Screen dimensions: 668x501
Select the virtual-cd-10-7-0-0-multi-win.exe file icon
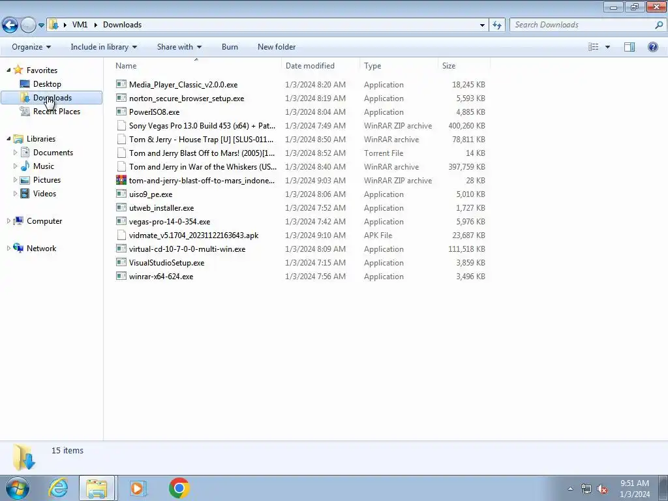pyautogui.click(x=121, y=249)
